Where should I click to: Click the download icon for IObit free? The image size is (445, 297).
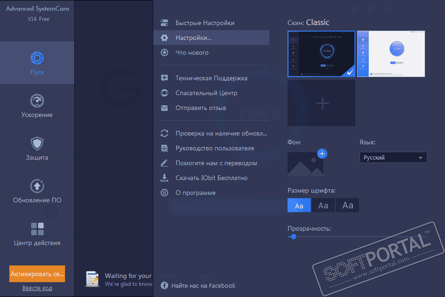tap(164, 178)
